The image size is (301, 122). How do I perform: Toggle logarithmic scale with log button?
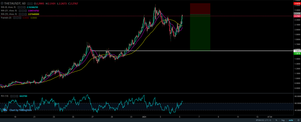click(x=283, y=120)
